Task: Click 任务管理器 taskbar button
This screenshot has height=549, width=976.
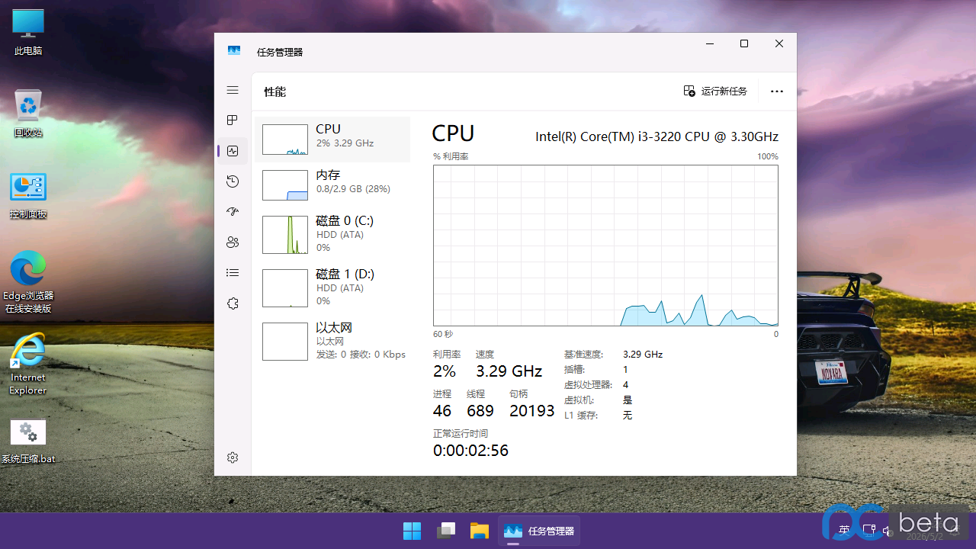Action: (x=539, y=531)
